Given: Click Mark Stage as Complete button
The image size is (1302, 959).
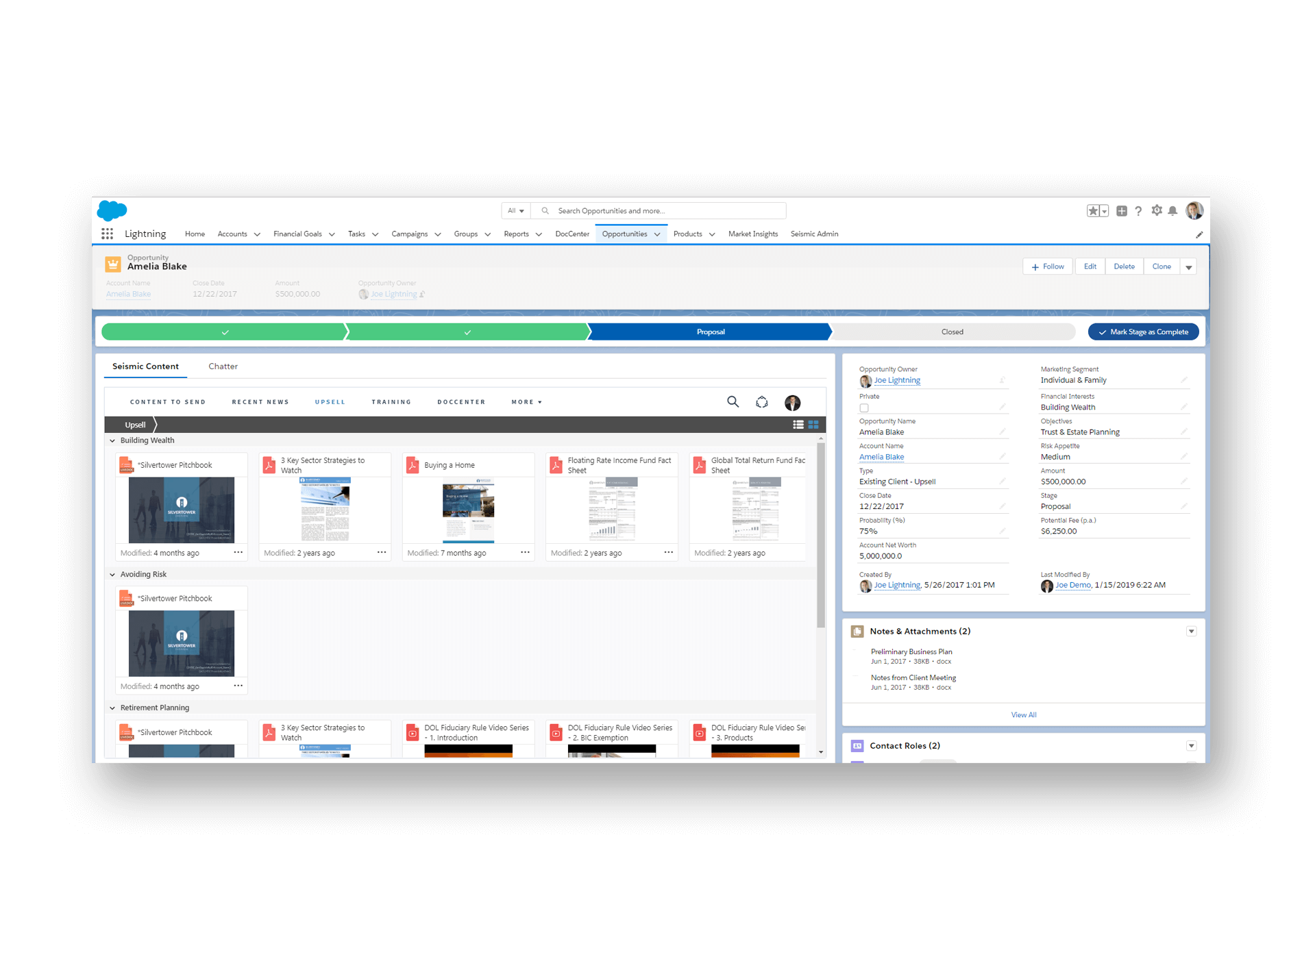Looking at the screenshot, I should 1143,332.
